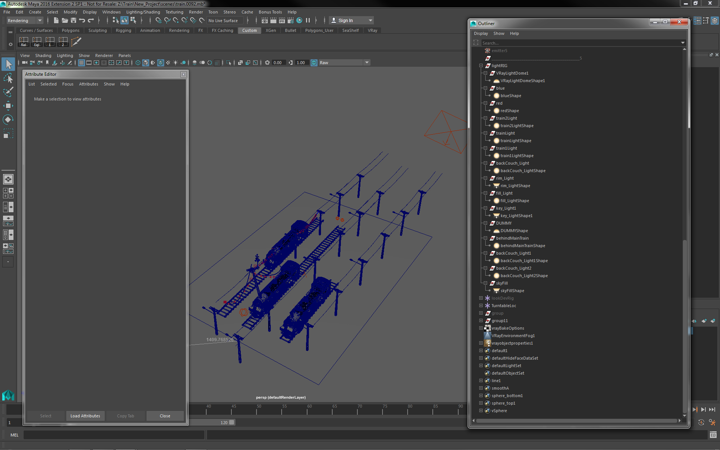Click the Eql shelf button
Screen dimensions: 720x450
37,41
